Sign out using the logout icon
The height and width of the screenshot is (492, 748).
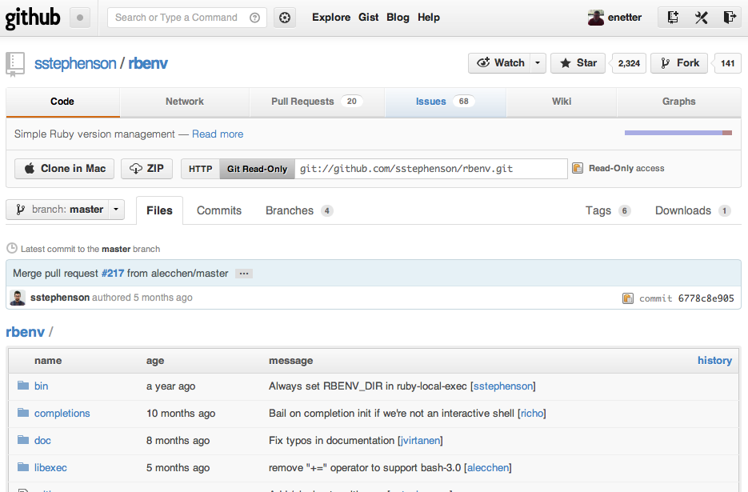[730, 18]
